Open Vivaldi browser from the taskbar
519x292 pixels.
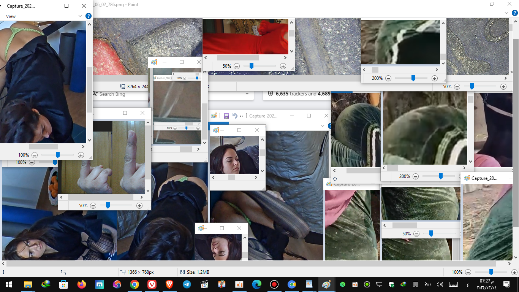coord(152,284)
